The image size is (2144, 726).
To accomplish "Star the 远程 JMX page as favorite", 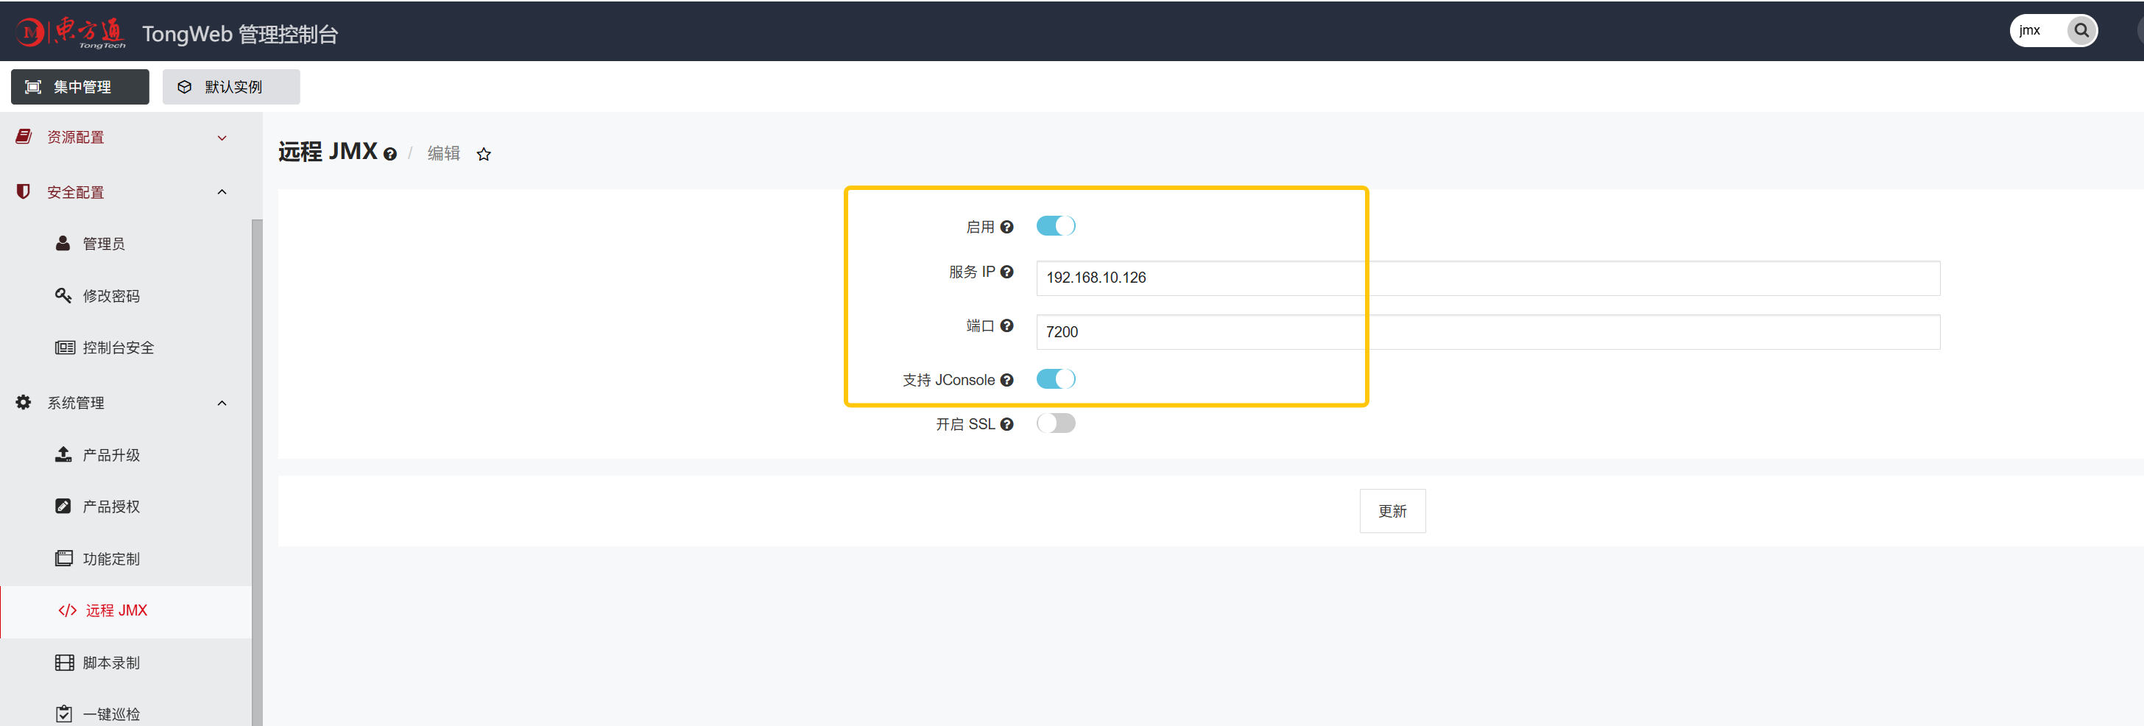I will tap(484, 153).
